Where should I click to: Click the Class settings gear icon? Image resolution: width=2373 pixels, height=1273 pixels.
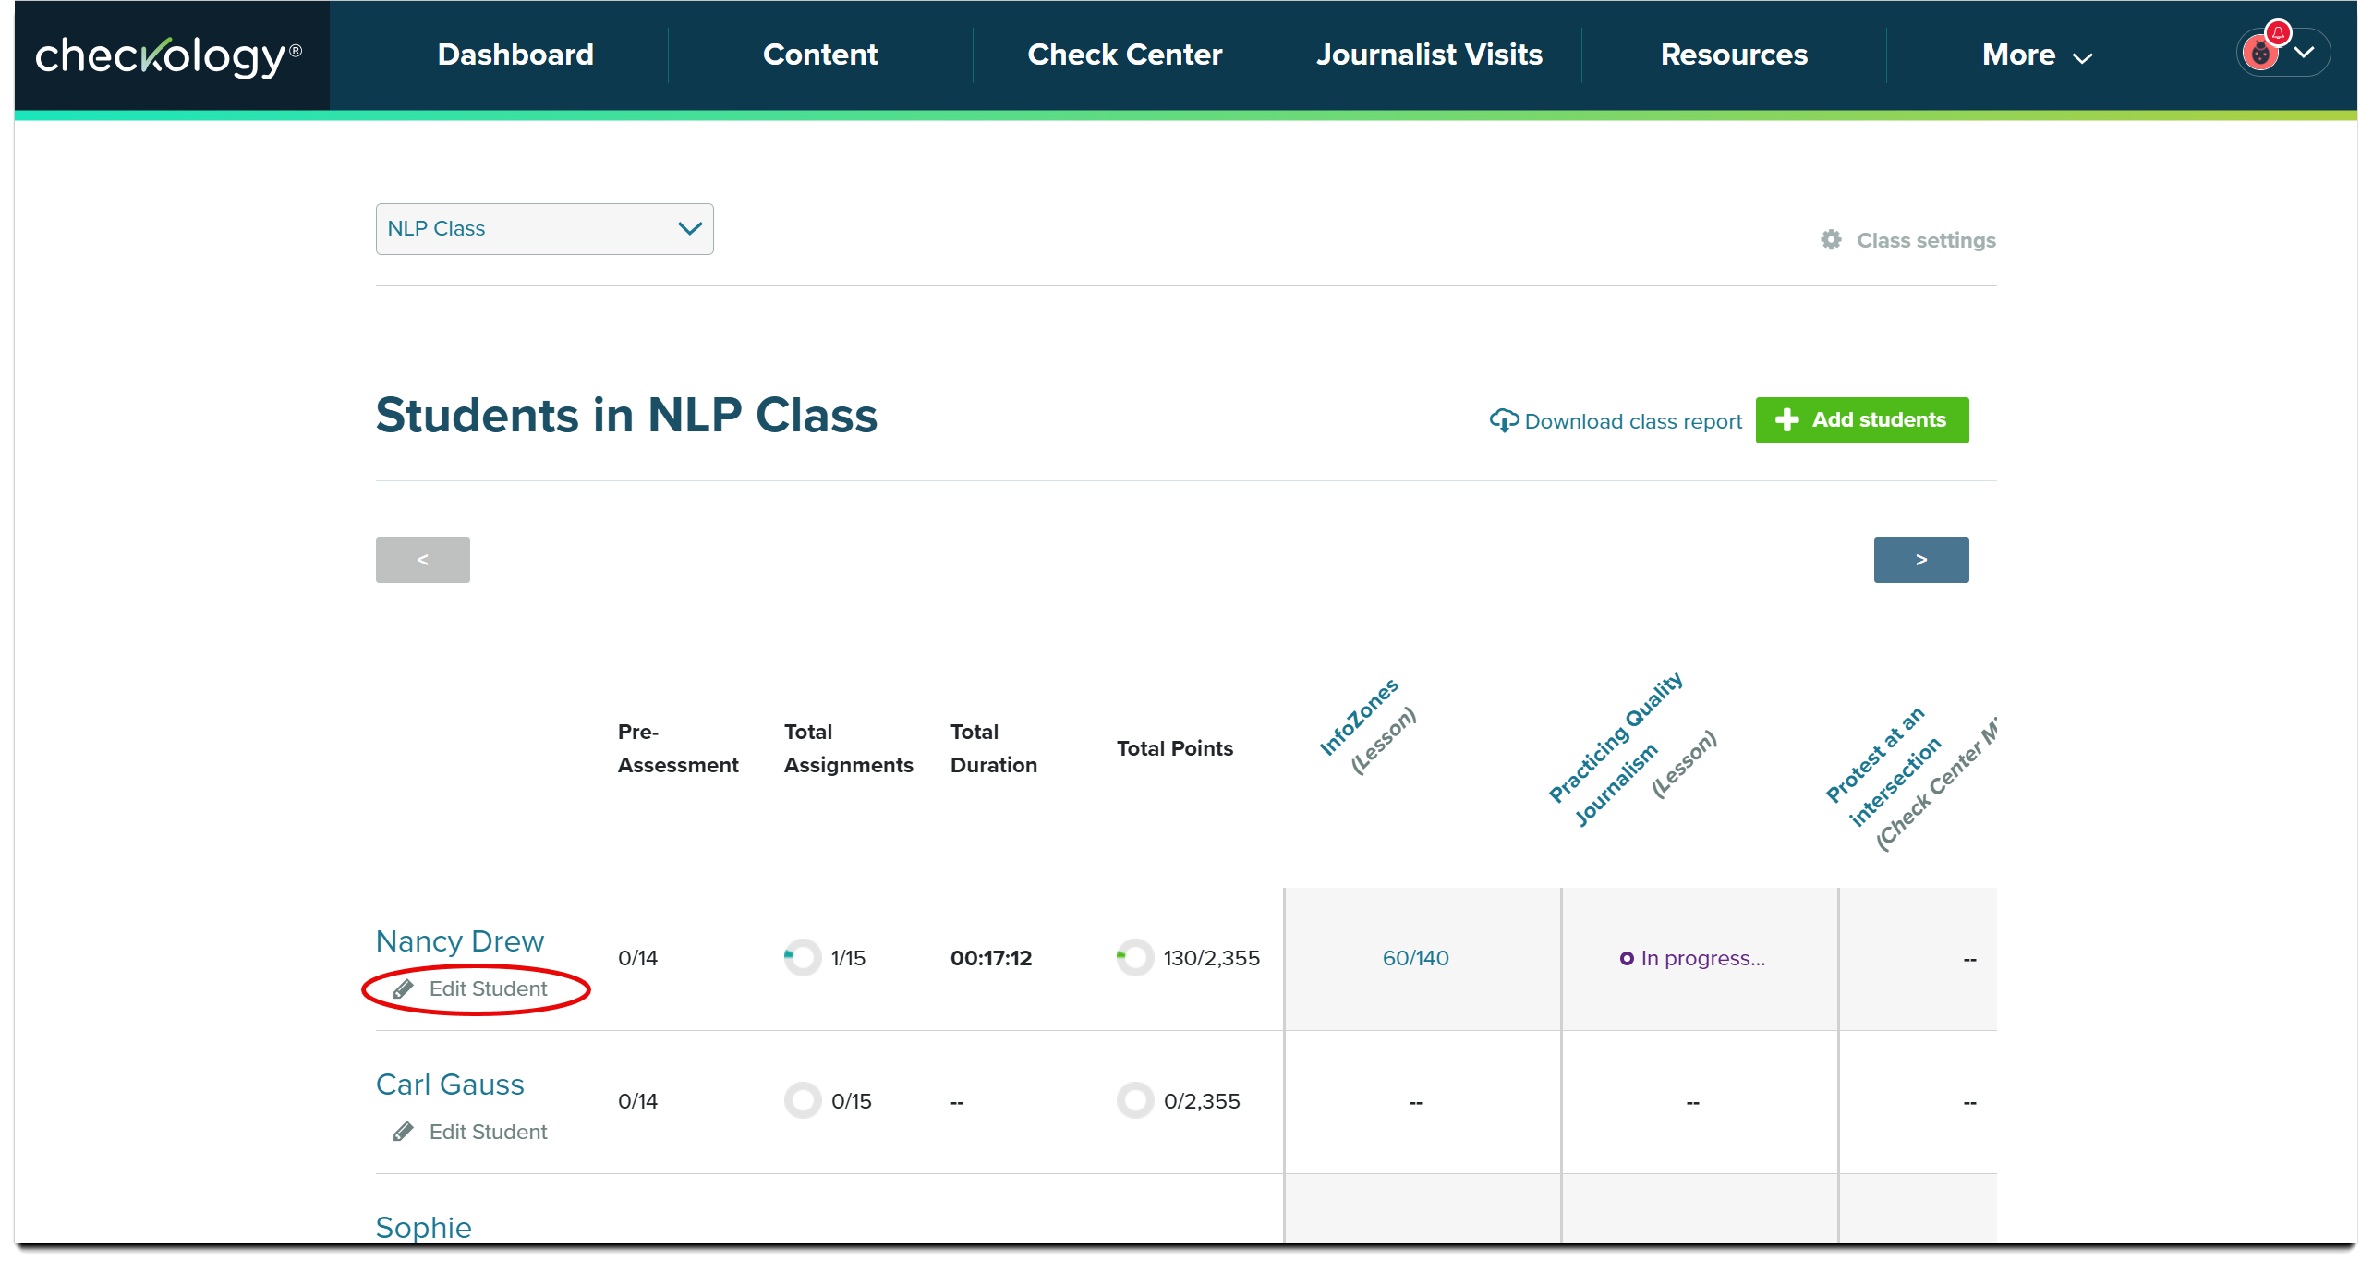pos(1831,240)
